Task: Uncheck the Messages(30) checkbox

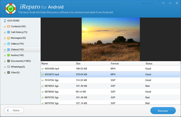Action: (5, 38)
